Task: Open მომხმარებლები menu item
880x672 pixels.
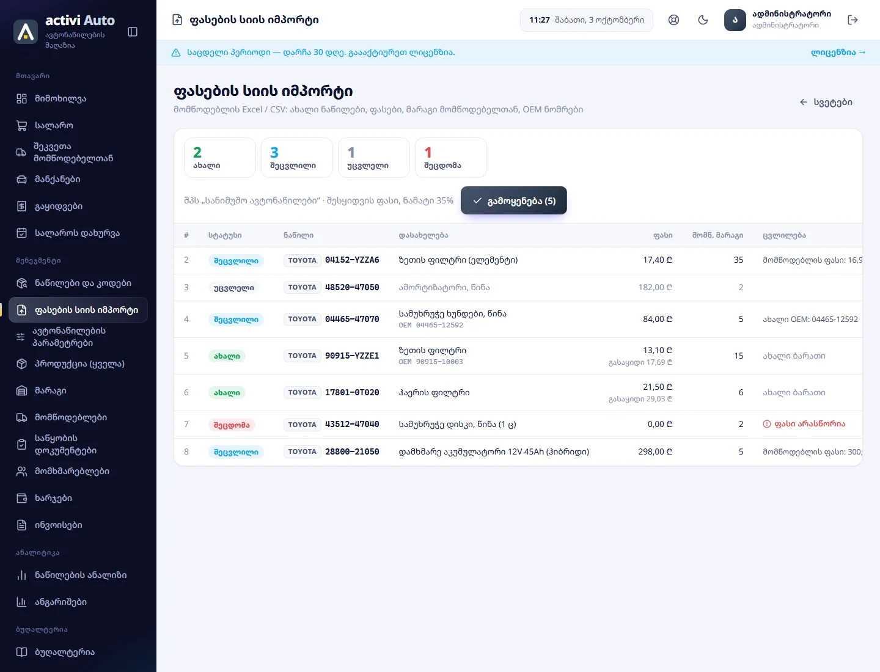Action: [78, 471]
